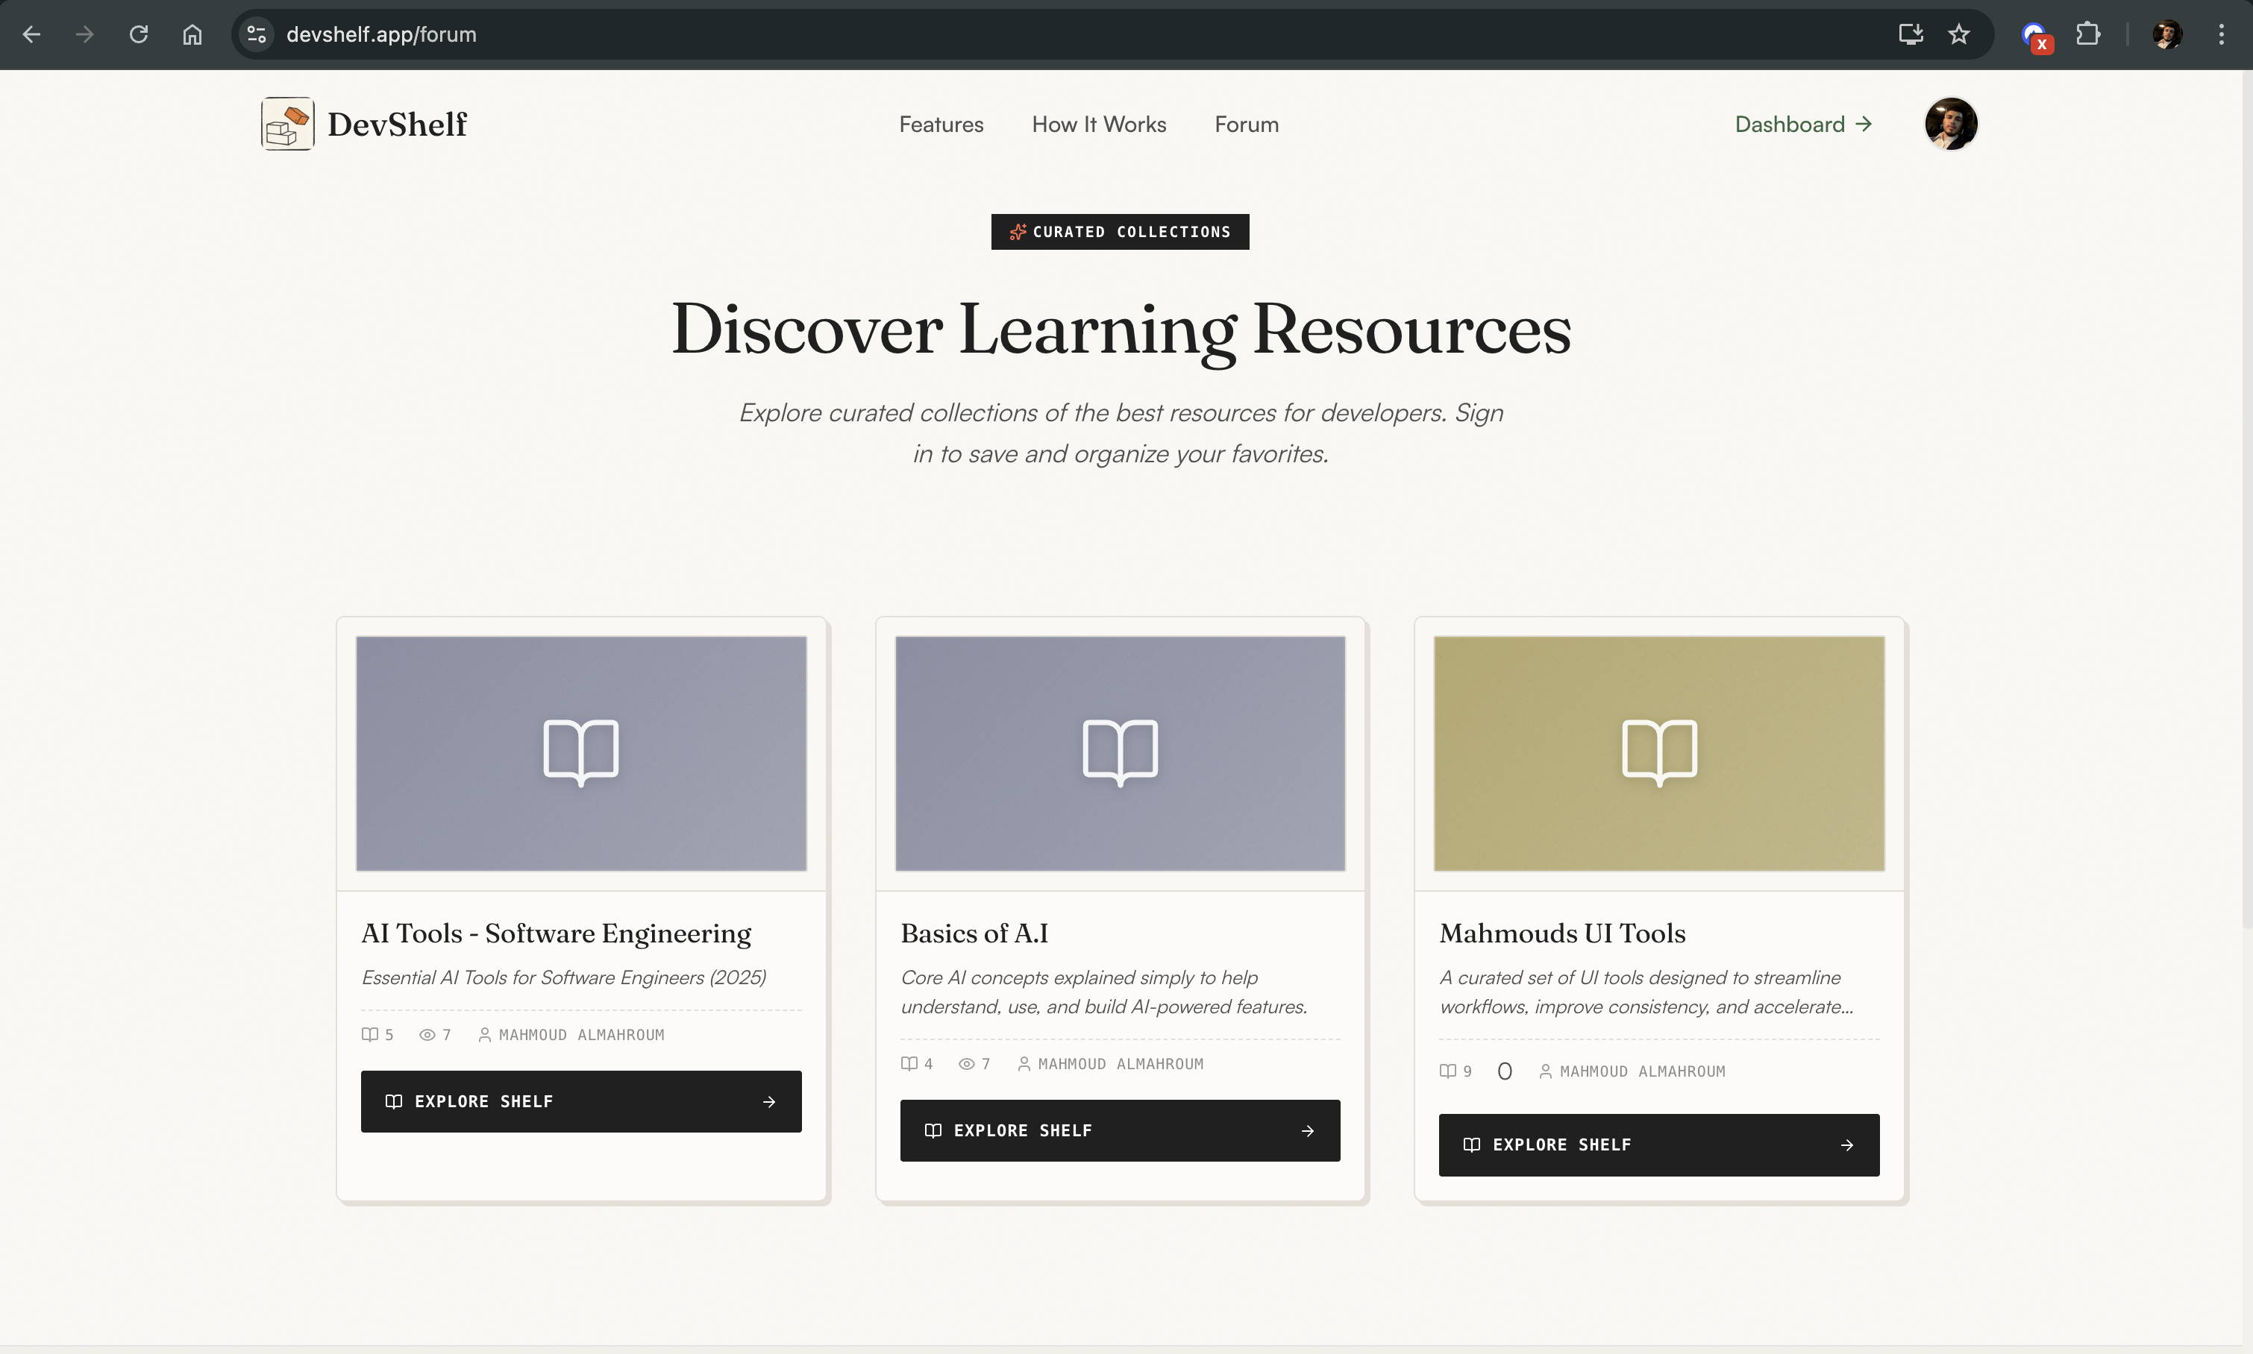
Task: Toggle the bookmark star for this page
Action: (x=1958, y=34)
